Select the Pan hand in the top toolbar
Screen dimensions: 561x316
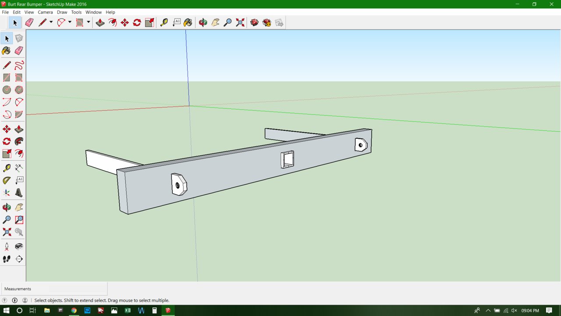click(215, 22)
